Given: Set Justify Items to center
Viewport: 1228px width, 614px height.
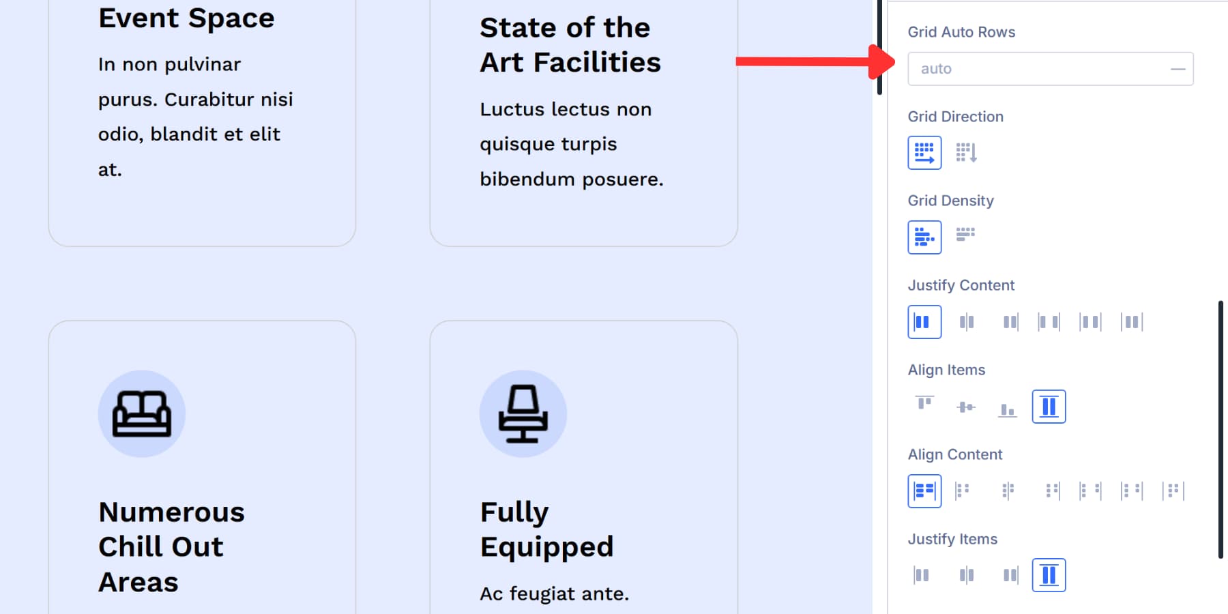Looking at the screenshot, I should click(967, 574).
